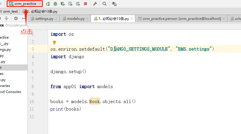Click "BMS.settings" string in the code

coord(193,49)
